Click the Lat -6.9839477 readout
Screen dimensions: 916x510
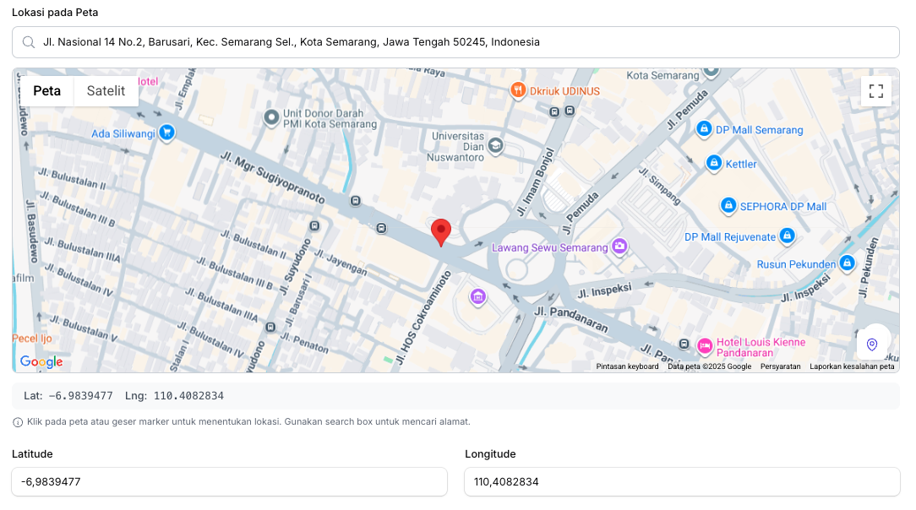pos(68,396)
